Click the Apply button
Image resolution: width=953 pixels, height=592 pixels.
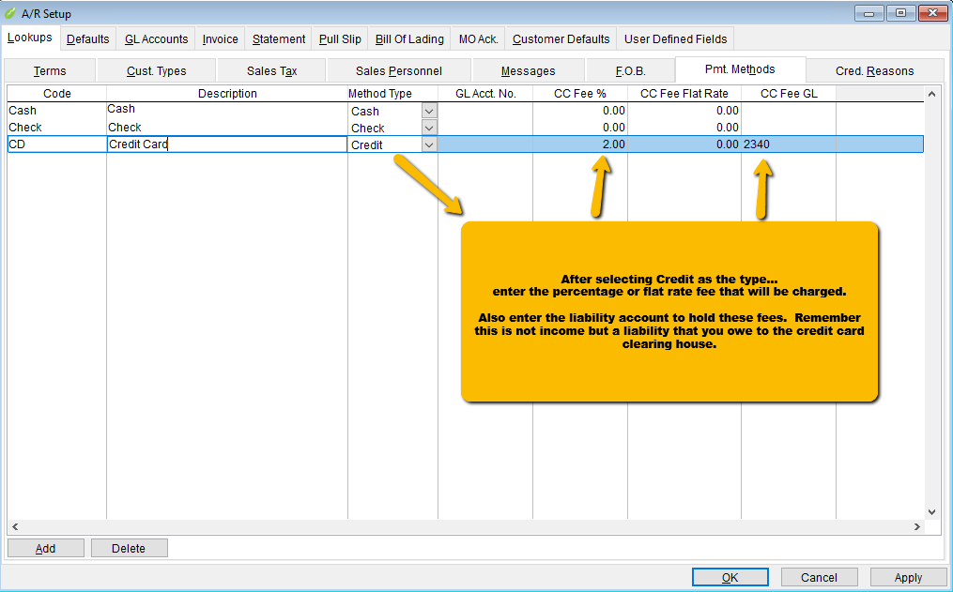point(907,578)
